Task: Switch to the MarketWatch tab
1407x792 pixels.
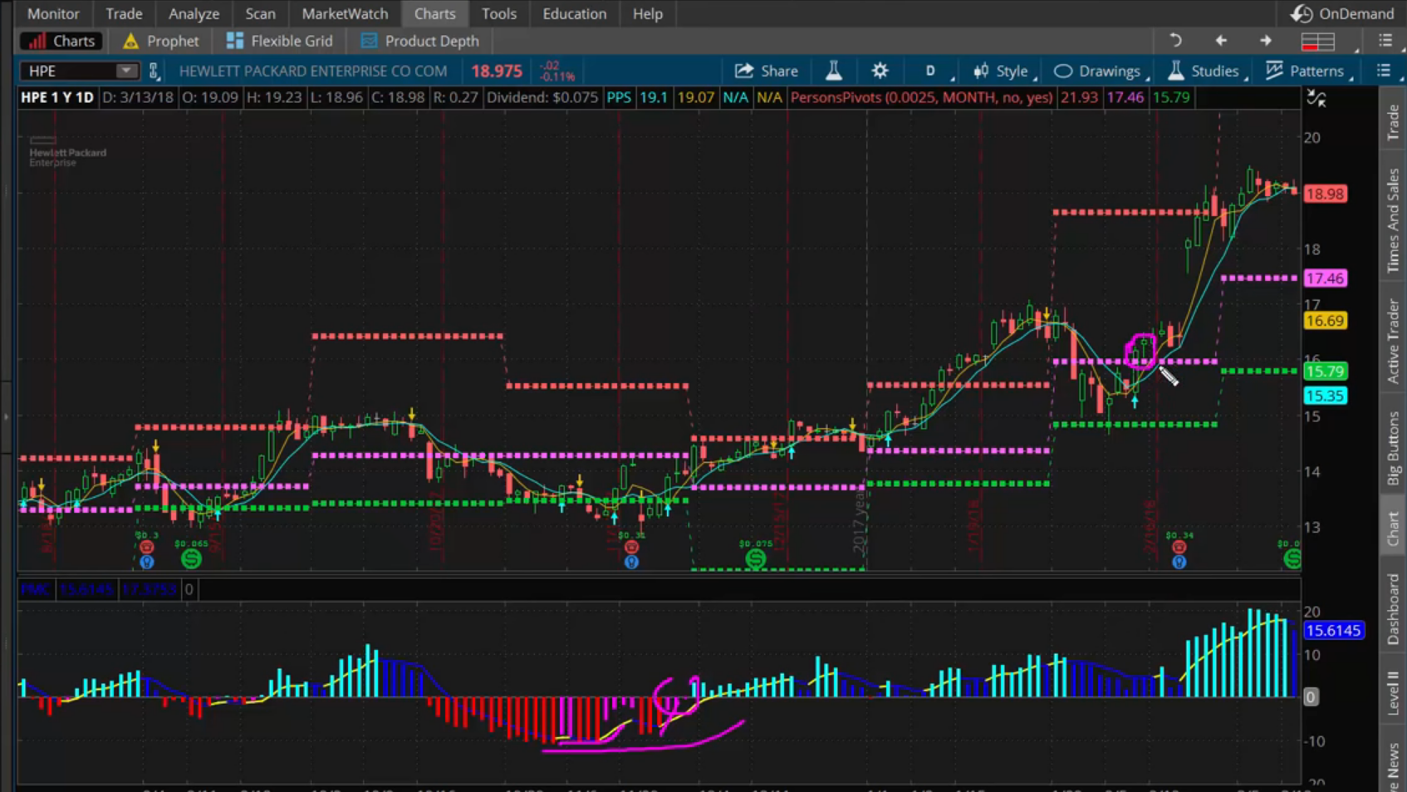Action: [345, 13]
